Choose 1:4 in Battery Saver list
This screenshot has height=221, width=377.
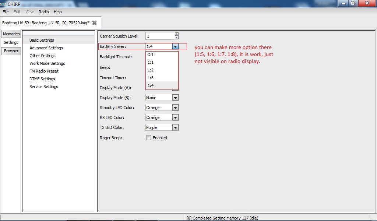coord(162,85)
